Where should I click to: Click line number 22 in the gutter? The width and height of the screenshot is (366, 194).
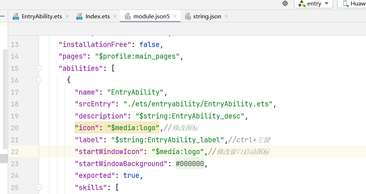pos(14,152)
